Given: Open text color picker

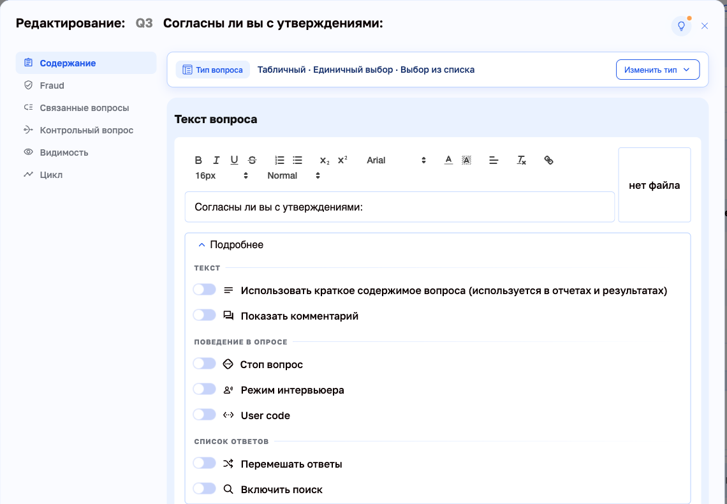Looking at the screenshot, I should 448,160.
